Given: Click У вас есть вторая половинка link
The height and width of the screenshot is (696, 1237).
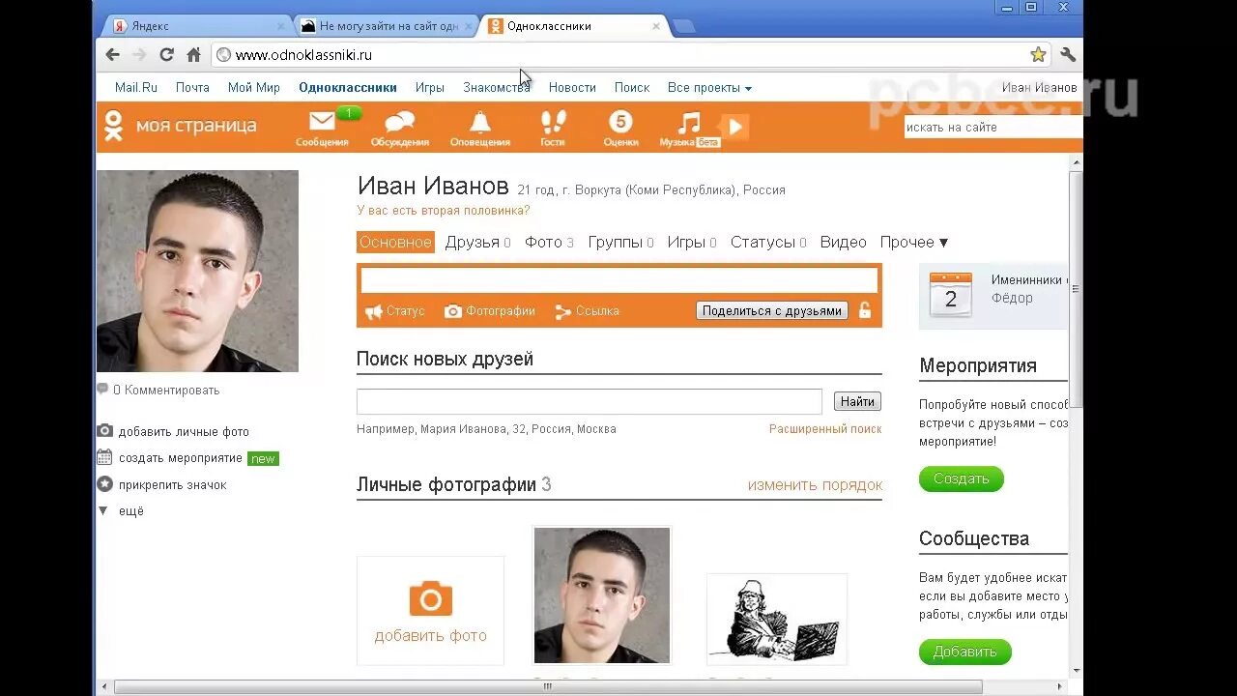Looking at the screenshot, I should tap(444, 210).
